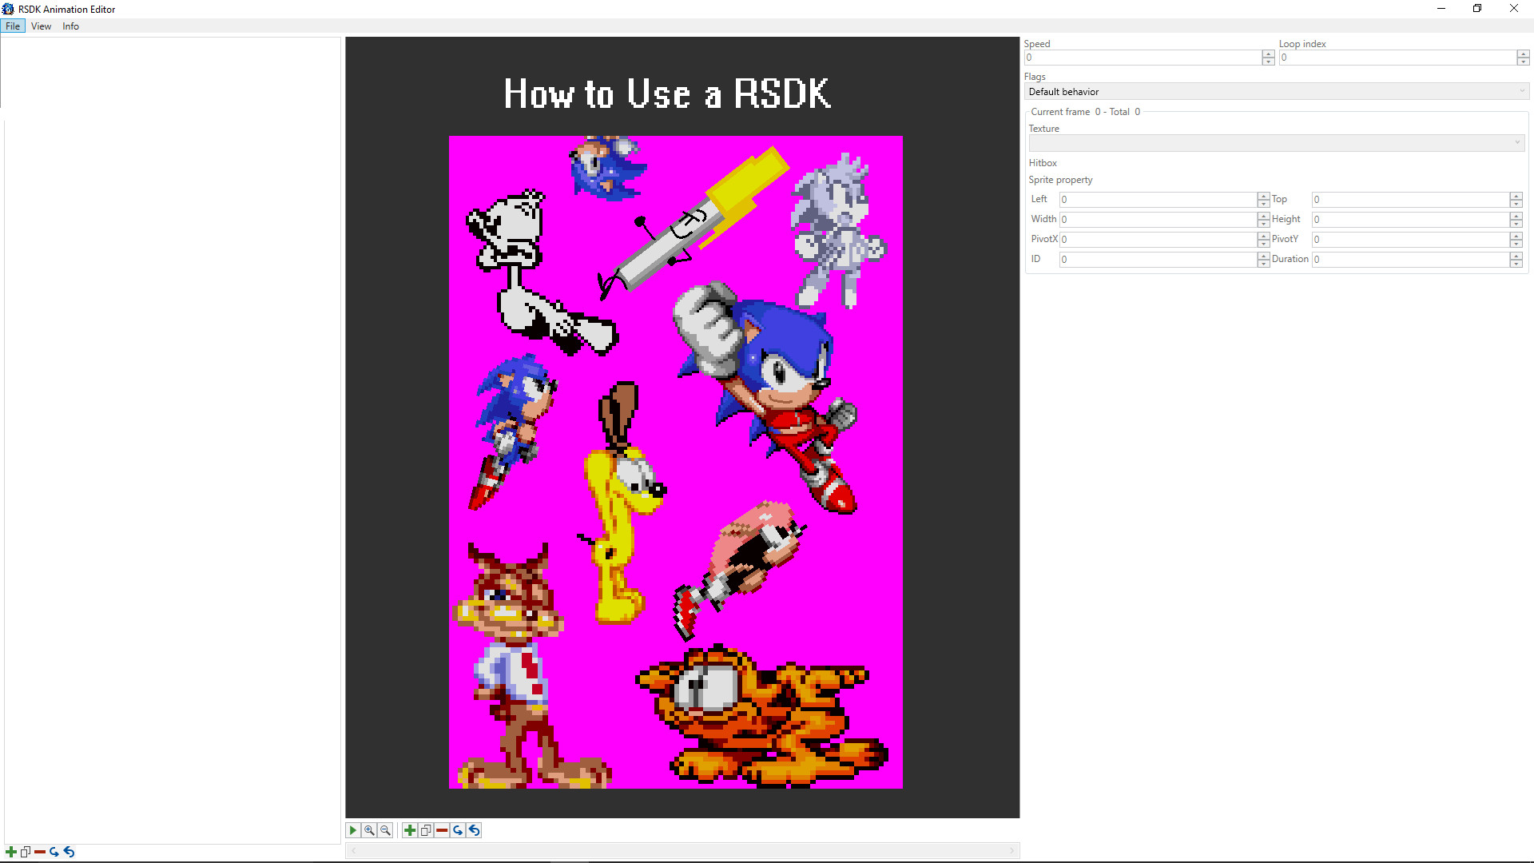This screenshot has height=863, width=1534.
Task: Undo the last frame edit
Action: [473, 830]
